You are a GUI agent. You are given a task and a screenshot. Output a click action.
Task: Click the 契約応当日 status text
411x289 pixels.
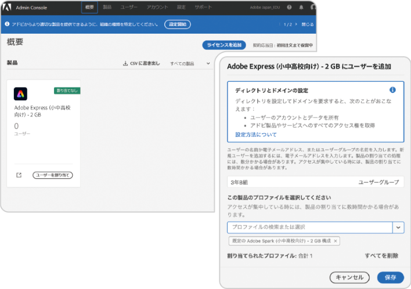(283, 45)
